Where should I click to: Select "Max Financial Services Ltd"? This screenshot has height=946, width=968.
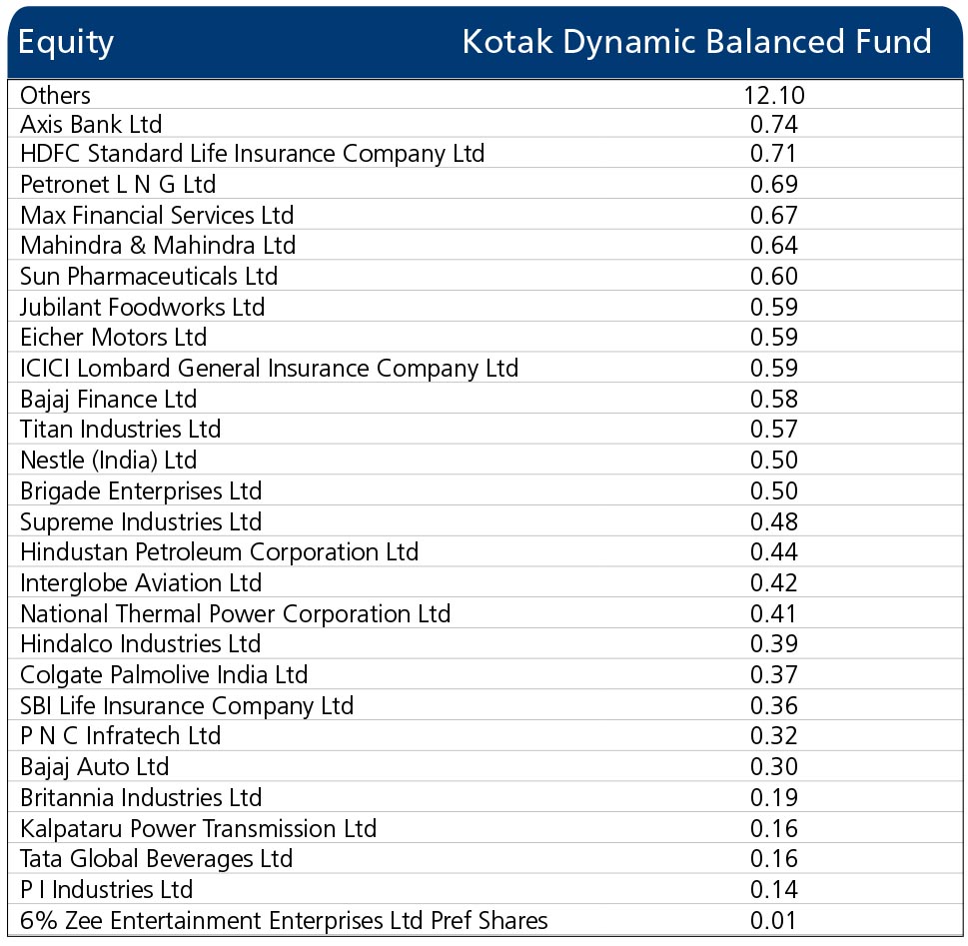(x=157, y=215)
